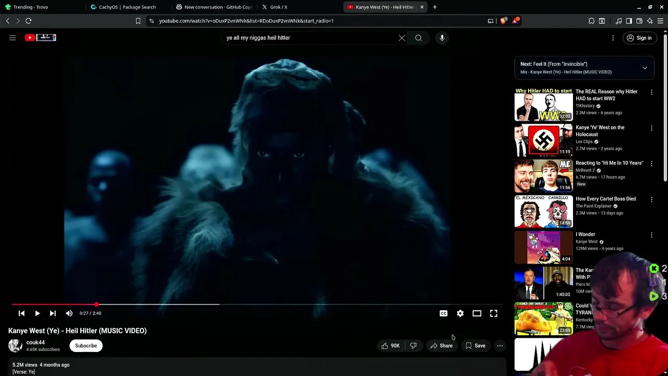Run search with the magnifier button
This screenshot has height=376, width=668.
(x=419, y=38)
